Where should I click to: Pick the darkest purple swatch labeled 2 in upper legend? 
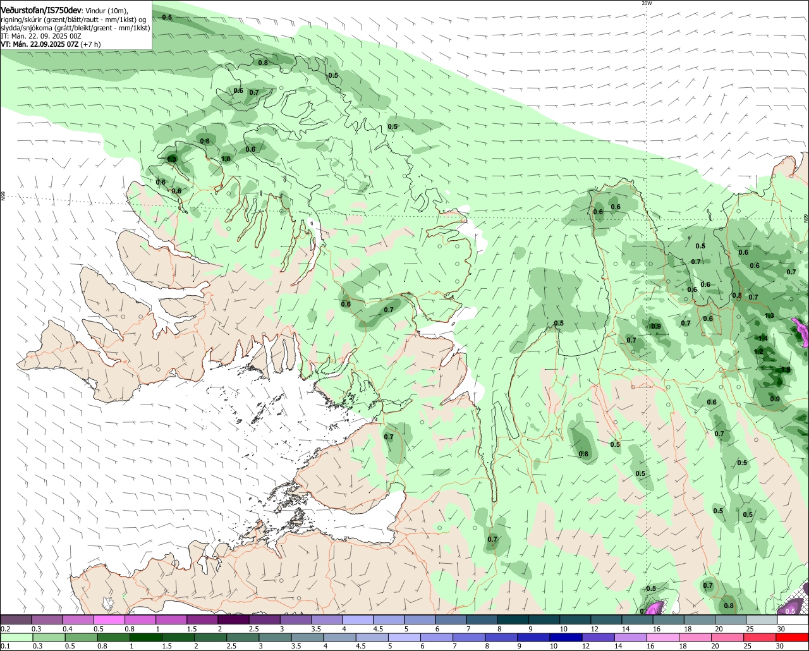(233, 619)
